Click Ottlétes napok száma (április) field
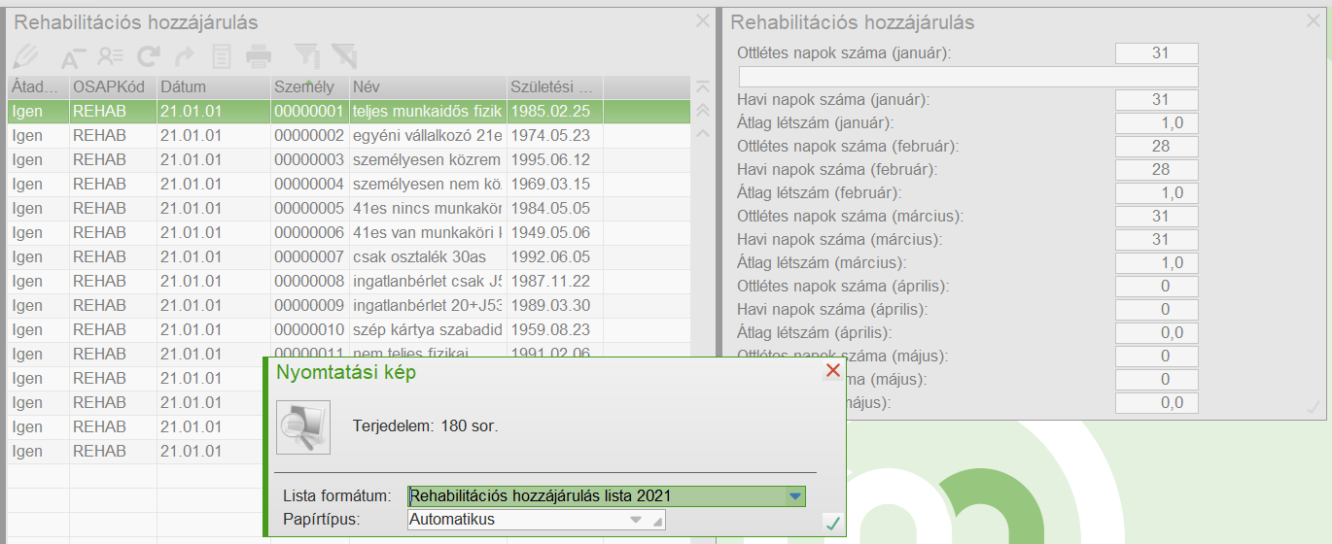 (x=1157, y=287)
